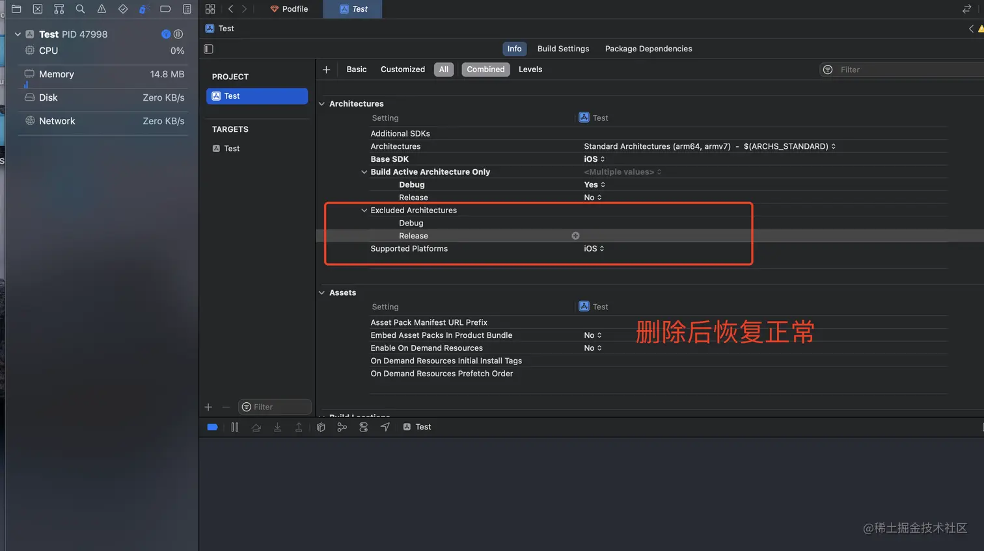
Task: Open the Report navigator icon
Action: (x=187, y=9)
